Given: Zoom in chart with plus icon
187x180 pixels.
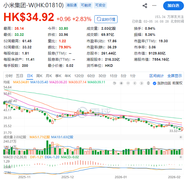Looking at the screenshot, I should coord(121,83).
